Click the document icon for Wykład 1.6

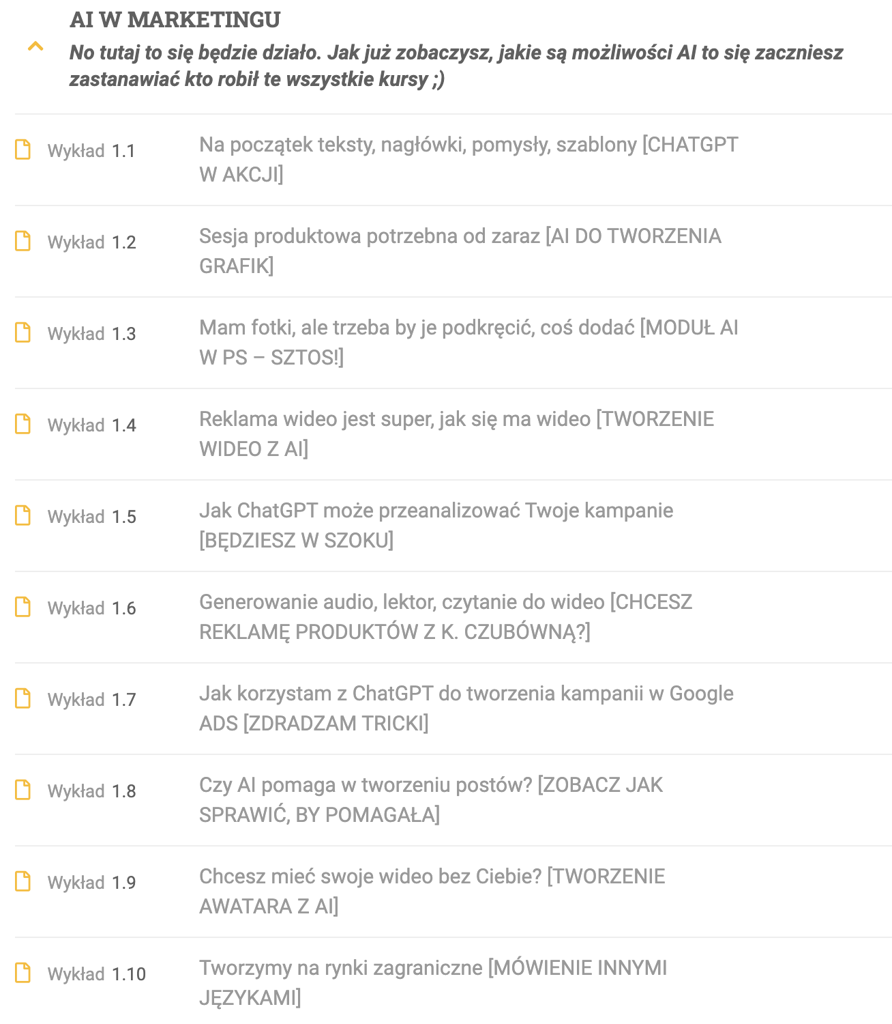click(23, 607)
